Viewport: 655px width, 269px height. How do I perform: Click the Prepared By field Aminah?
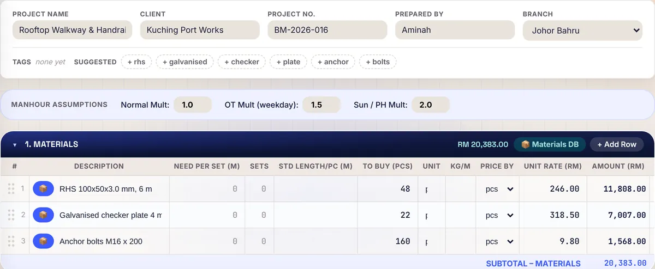click(x=455, y=30)
